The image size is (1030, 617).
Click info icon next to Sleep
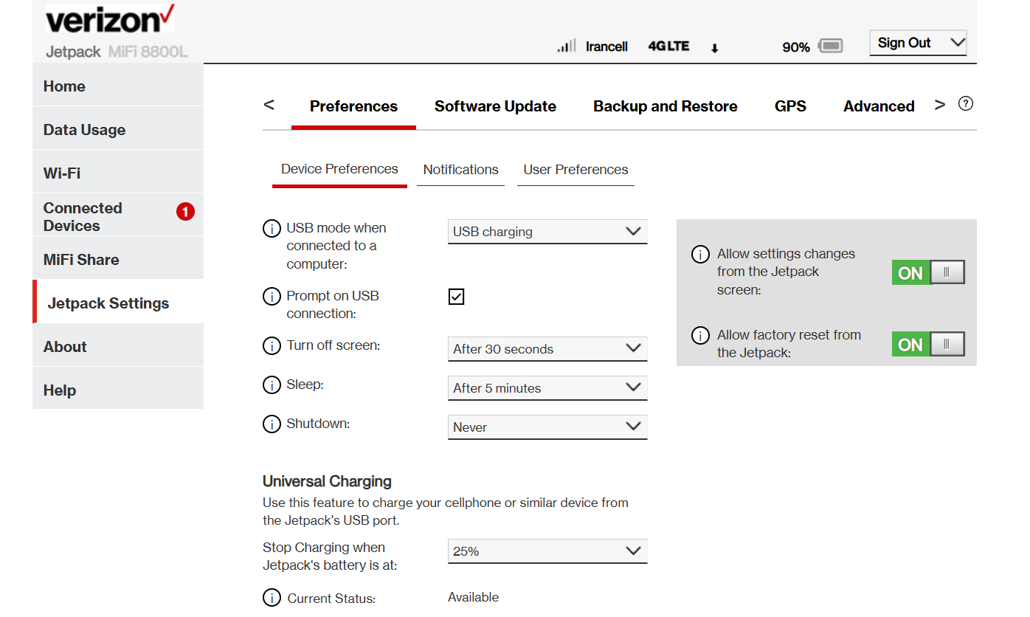[x=272, y=385]
